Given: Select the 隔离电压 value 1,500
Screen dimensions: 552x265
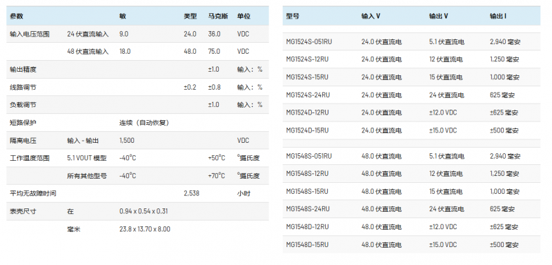Looking at the screenshot, I should (x=127, y=140).
